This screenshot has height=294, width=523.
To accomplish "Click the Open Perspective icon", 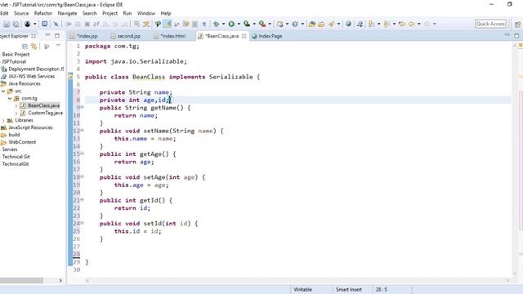I will (x=517, y=24).
